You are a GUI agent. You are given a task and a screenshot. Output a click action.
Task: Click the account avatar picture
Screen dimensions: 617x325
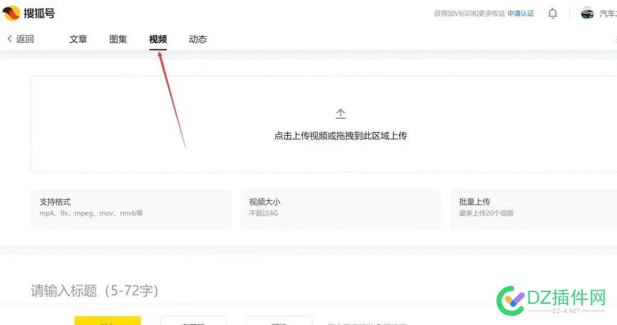[587, 13]
